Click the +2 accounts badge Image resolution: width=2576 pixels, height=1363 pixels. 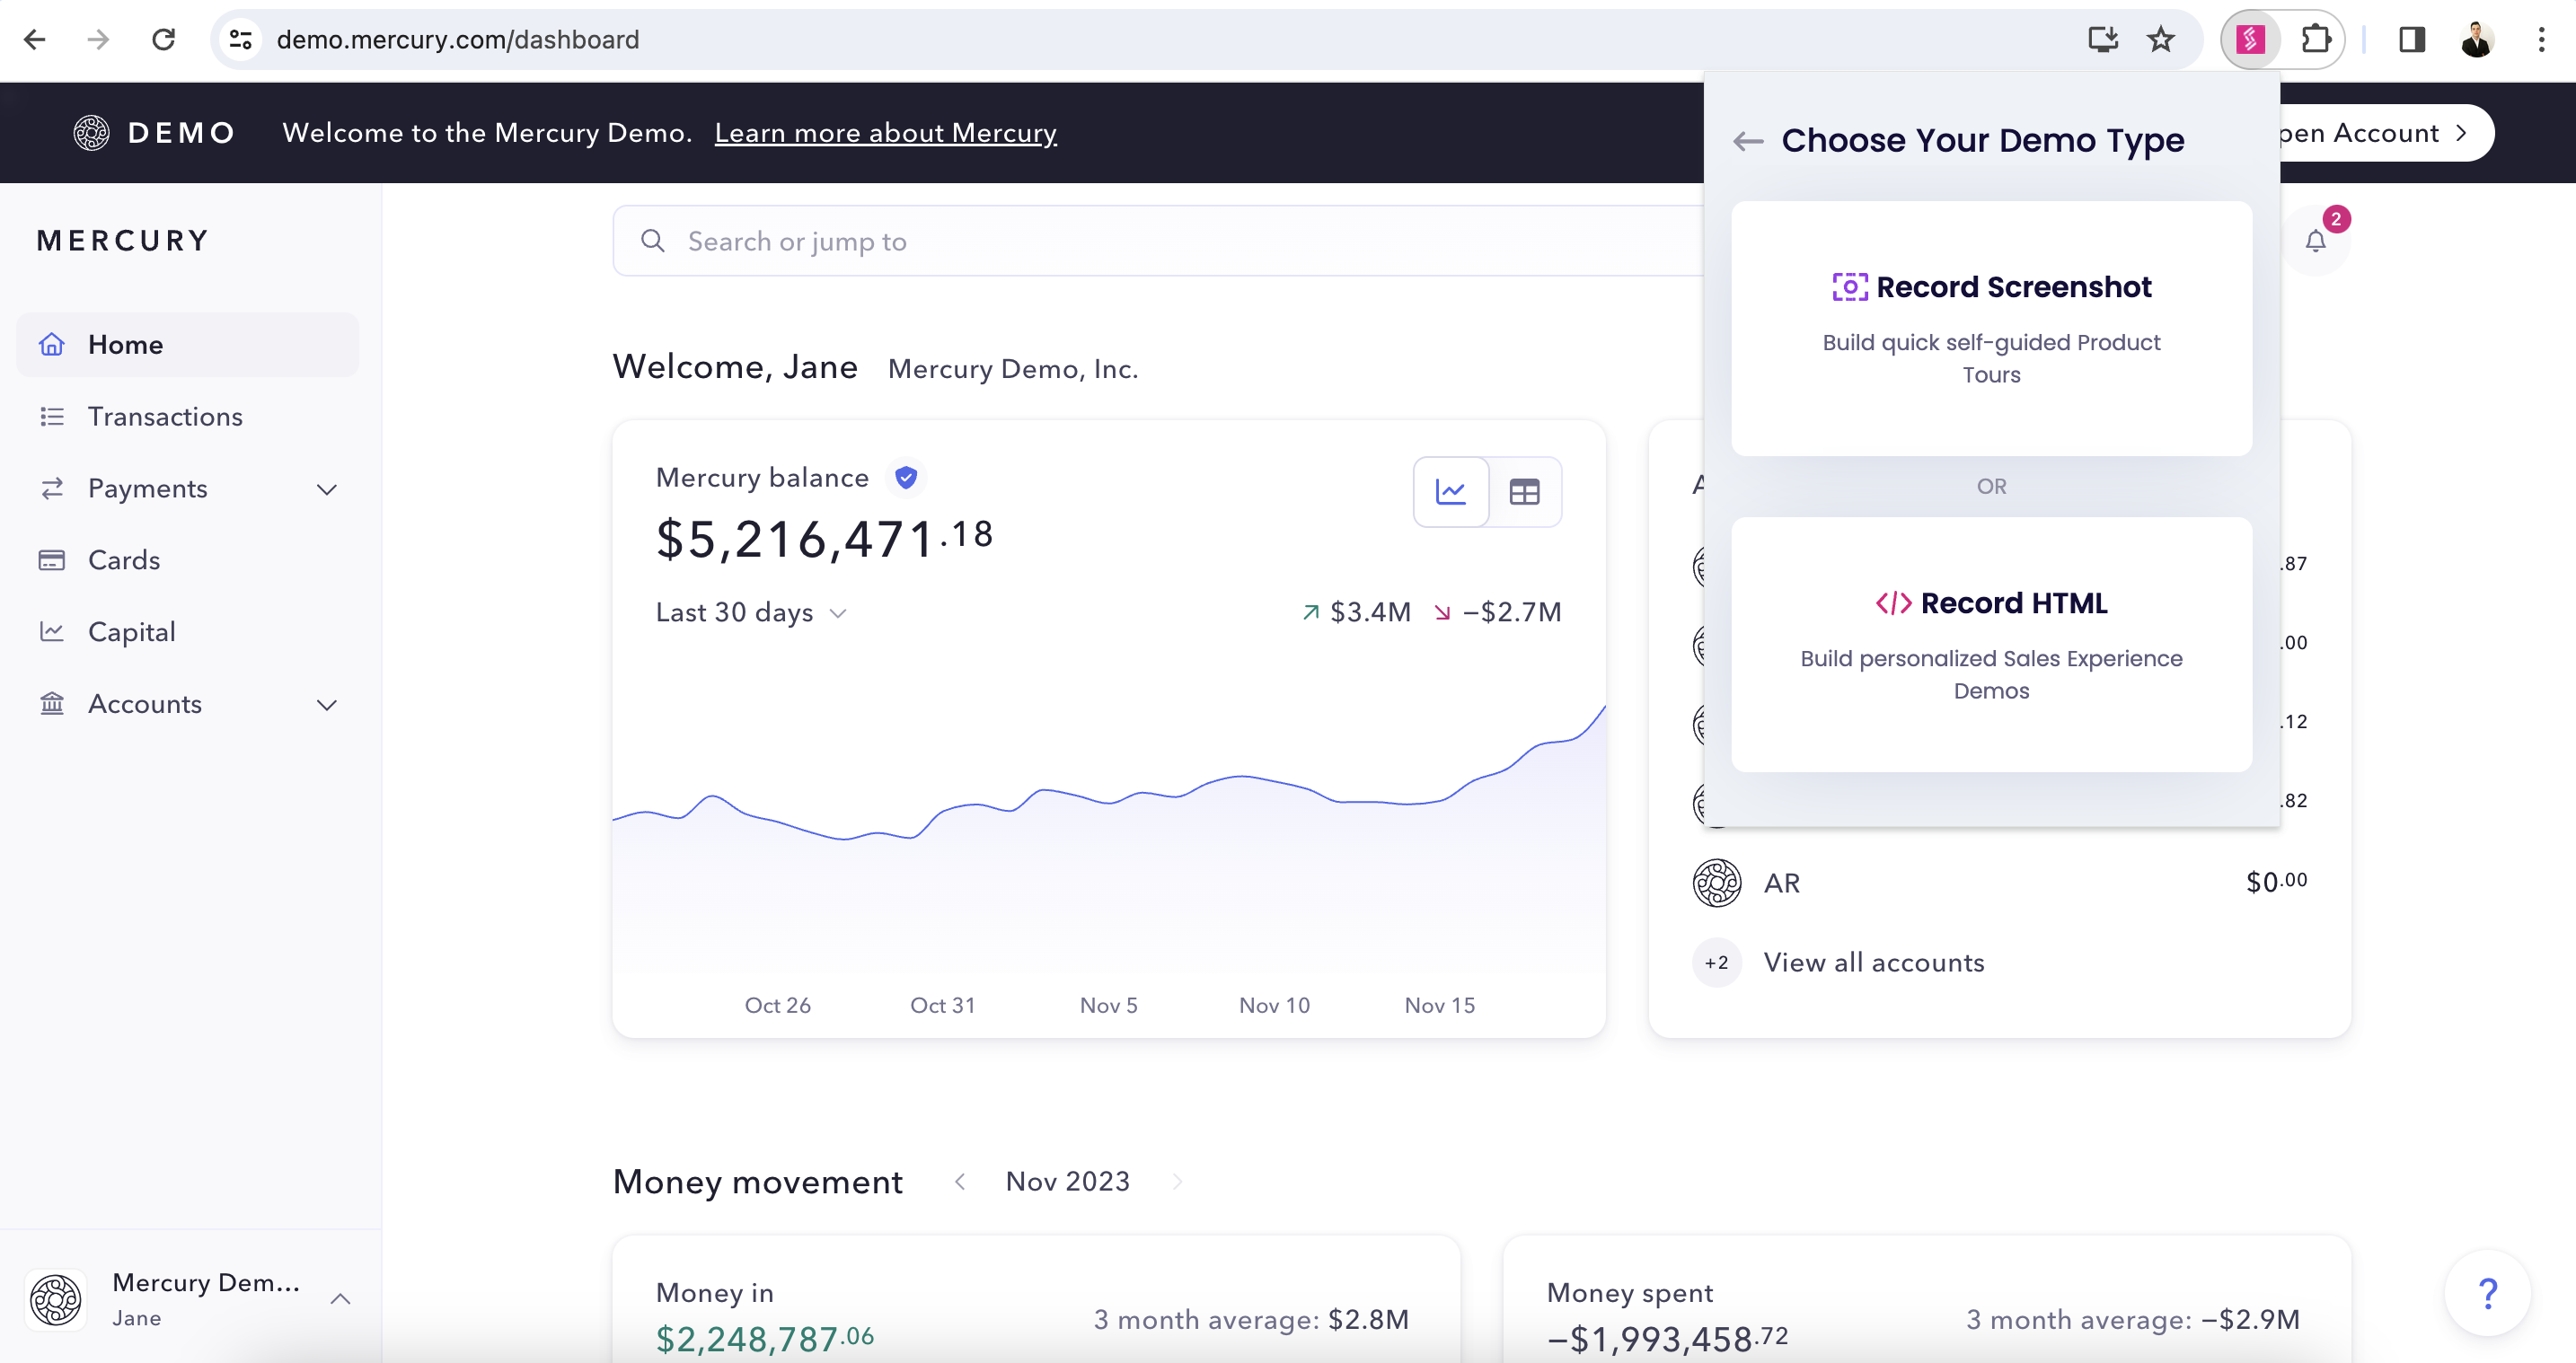pyautogui.click(x=1717, y=963)
